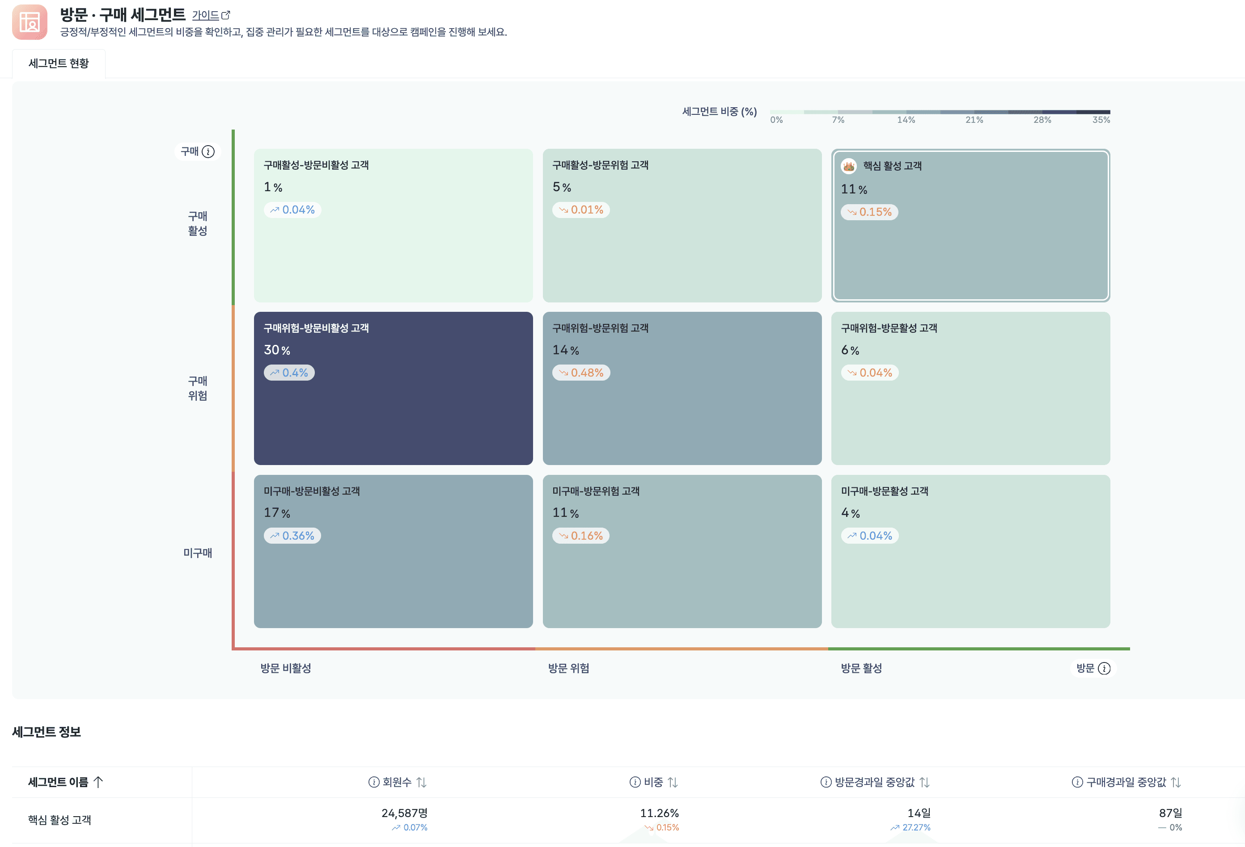This screenshot has width=1245, height=847.
Task: Sort by 구매경과일 중앙값 arrows
Action: click(x=1176, y=782)
